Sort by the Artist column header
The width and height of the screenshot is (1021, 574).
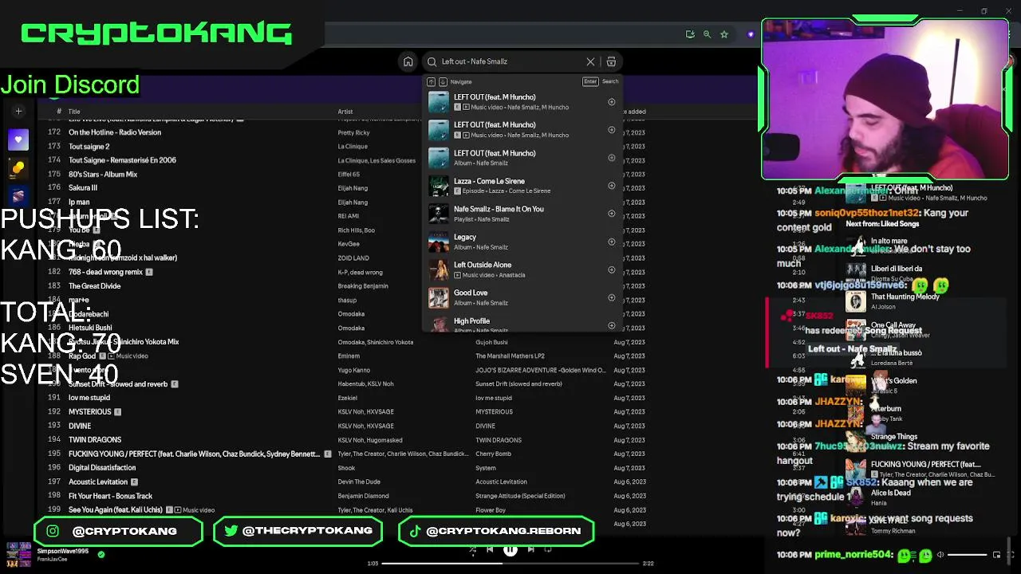(345, 112)
